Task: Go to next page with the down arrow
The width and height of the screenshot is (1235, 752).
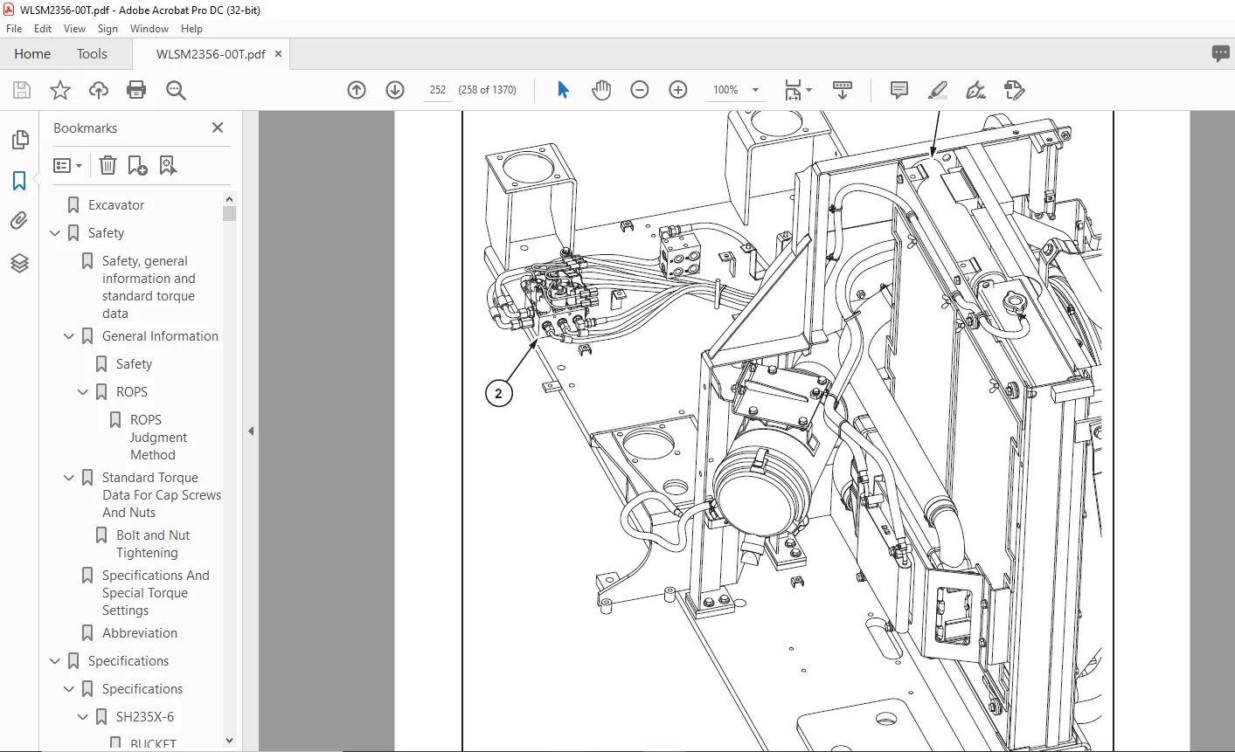Action: [395, 90]
